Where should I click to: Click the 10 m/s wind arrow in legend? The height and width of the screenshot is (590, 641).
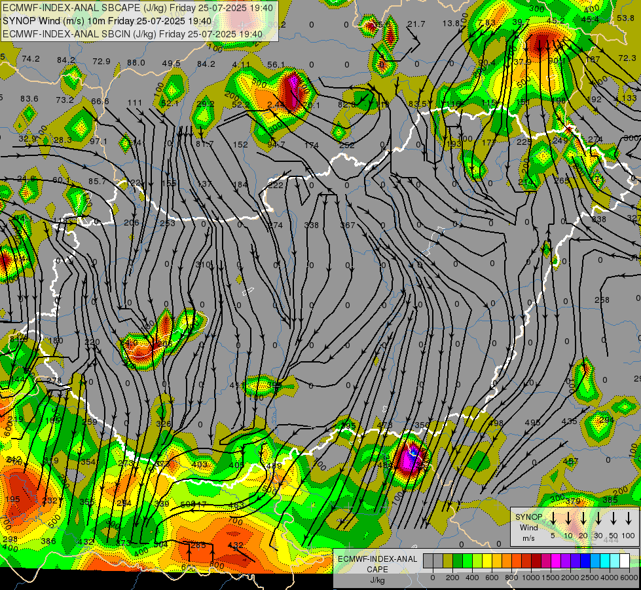(x=568, y=519)
